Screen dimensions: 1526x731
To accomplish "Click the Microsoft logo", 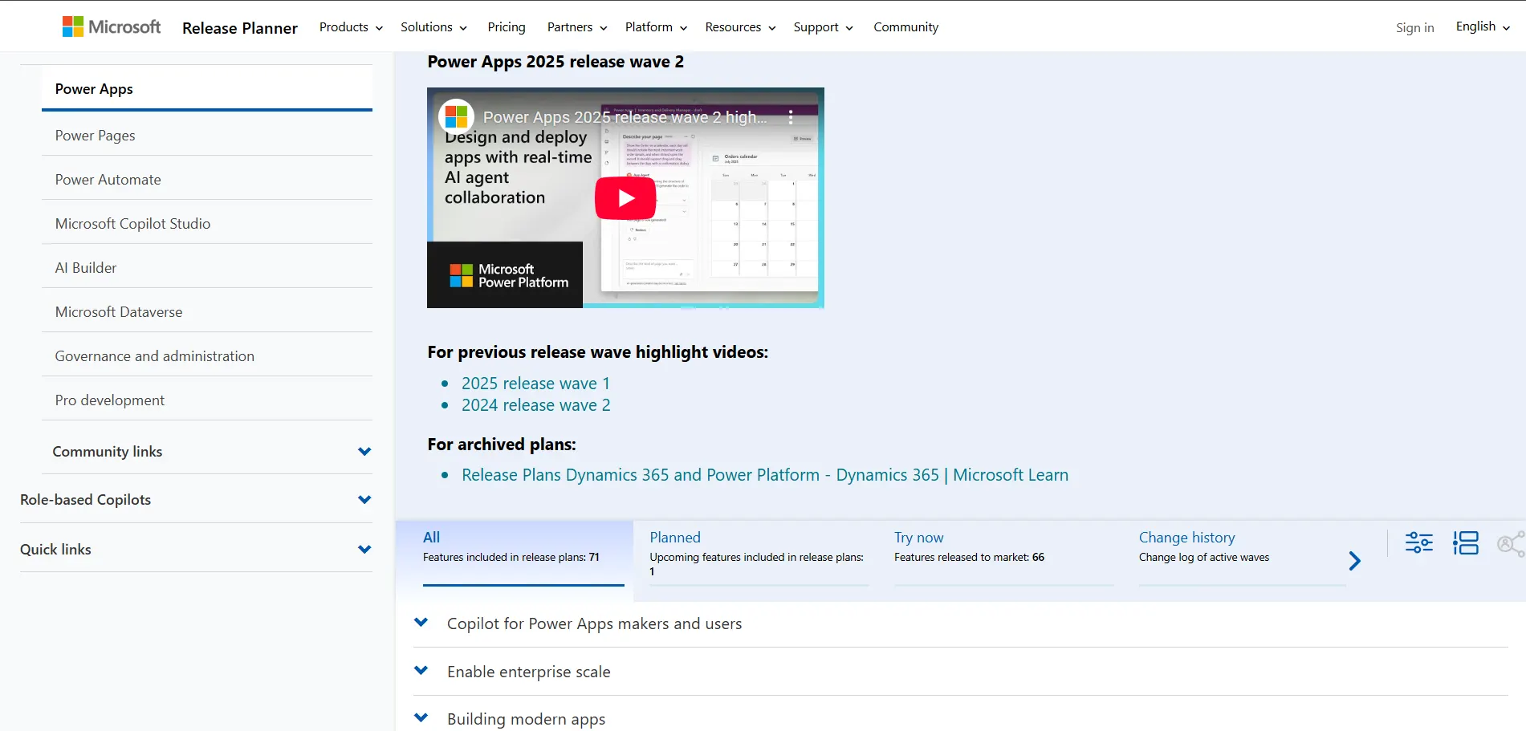I will (112, 27).
